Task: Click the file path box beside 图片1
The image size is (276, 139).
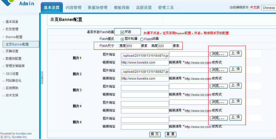Action: tap(189, 54)
